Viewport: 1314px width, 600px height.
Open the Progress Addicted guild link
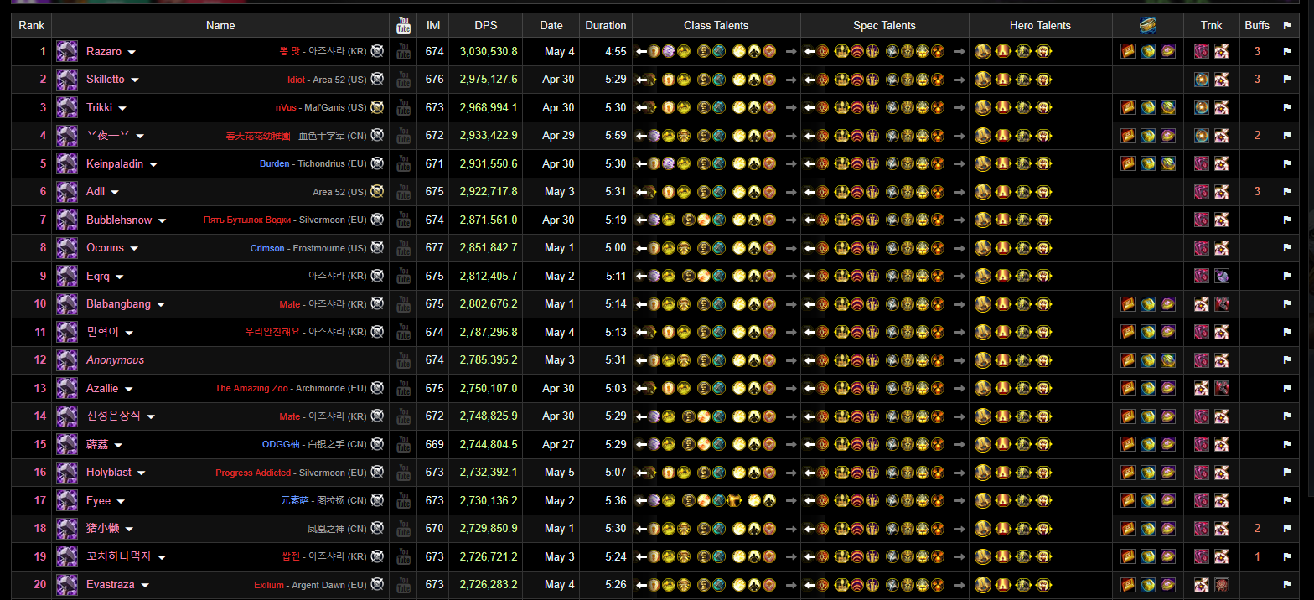tap(253, 473)
